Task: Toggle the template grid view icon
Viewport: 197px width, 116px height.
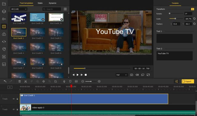Action: 65,9
